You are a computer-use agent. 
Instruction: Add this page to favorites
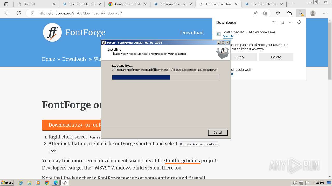click(265, 13)
